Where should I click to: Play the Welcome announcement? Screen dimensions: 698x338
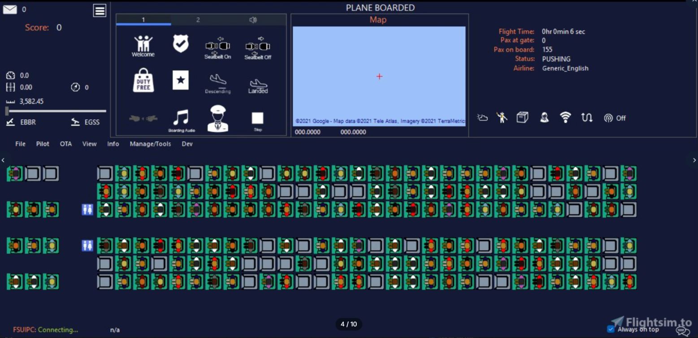coord(143,46)
